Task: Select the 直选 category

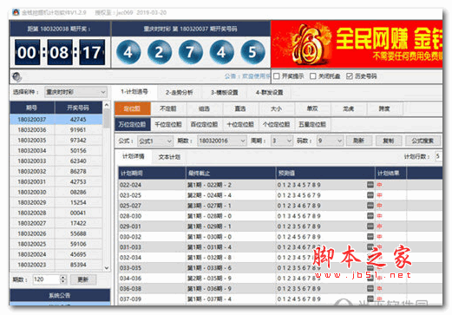Action: tap(240, 108)
